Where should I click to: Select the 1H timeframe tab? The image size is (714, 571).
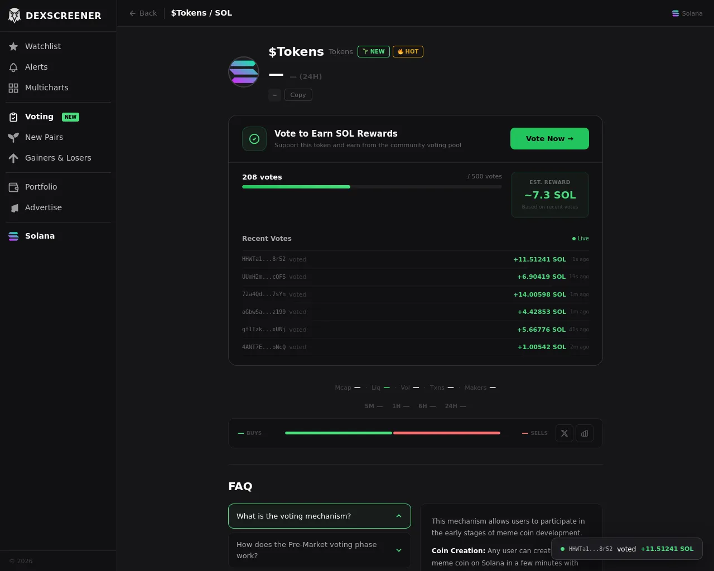click(x=401, y=406)
